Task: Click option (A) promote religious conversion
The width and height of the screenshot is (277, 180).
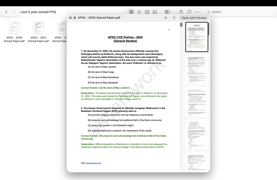Action: [120, 115]
